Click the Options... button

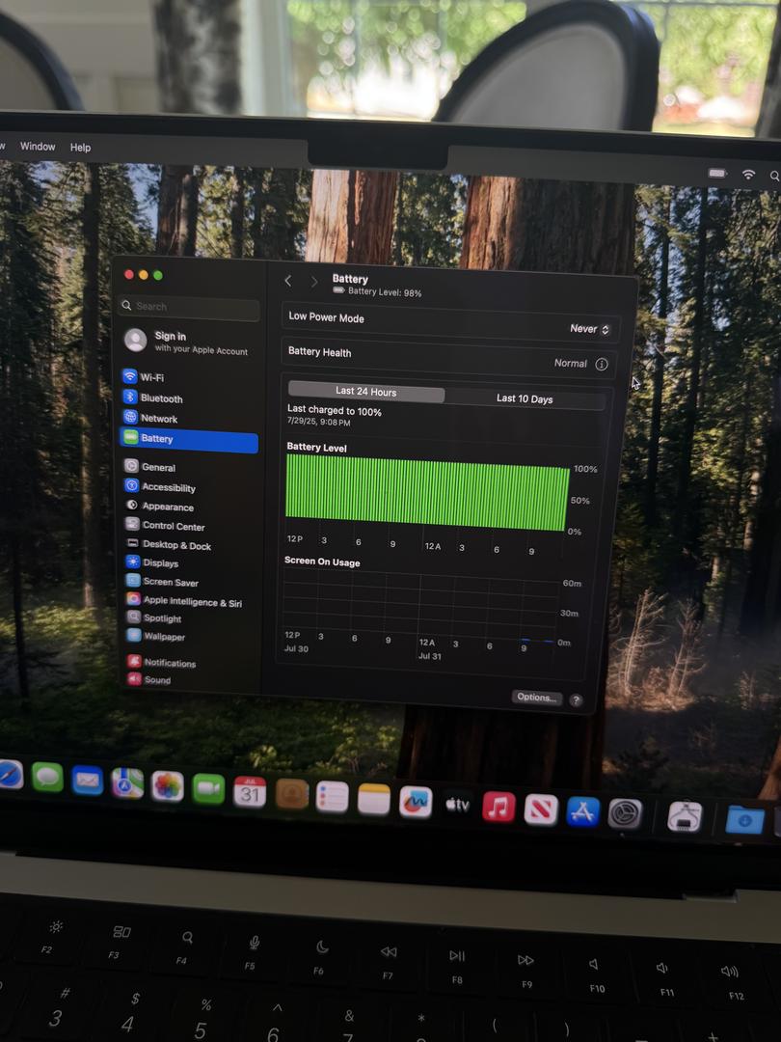(537, 698)
